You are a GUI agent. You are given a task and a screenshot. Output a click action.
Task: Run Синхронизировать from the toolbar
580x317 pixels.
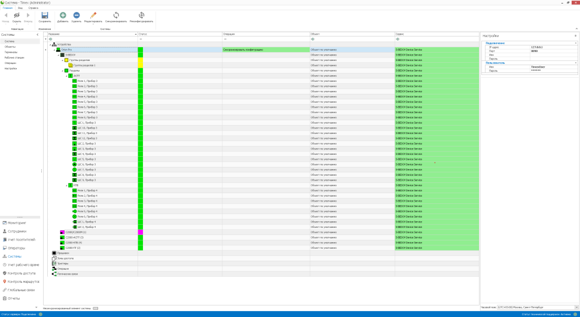(116, 15)
